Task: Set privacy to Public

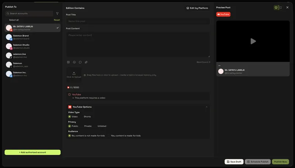Action: point(69,126)
